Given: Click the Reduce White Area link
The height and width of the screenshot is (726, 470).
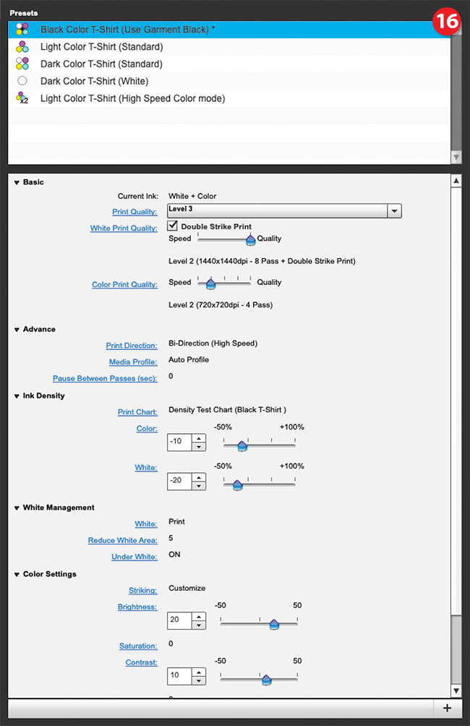Looking at the screenshot, I should [x=122, y=540].
